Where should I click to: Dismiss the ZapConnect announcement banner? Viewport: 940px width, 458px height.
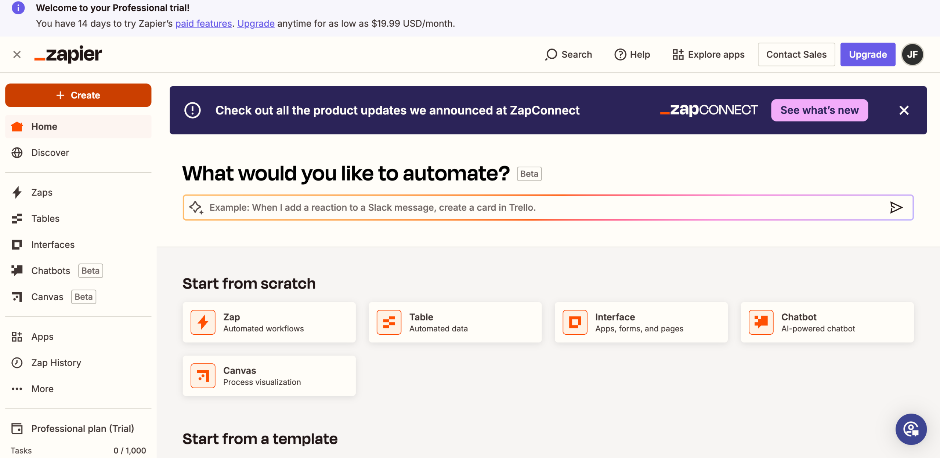coord(904,110)
